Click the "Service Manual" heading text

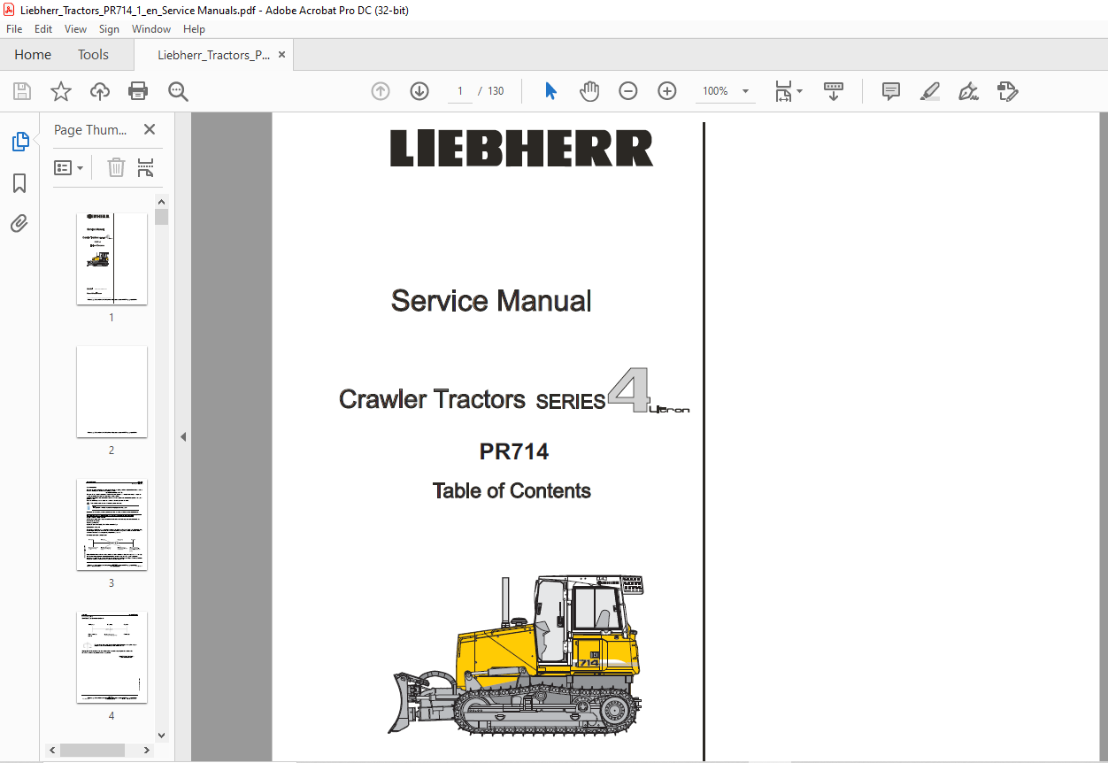point(491,301)
